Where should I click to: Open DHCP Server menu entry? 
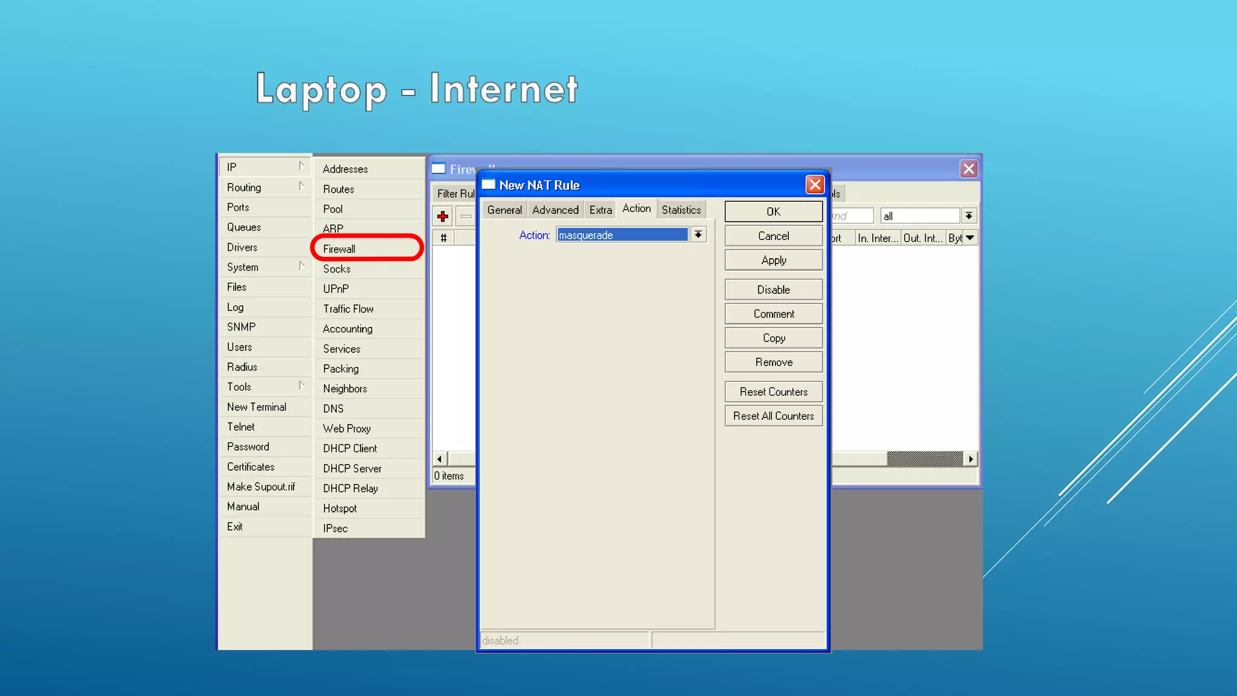tap(352, 468)
